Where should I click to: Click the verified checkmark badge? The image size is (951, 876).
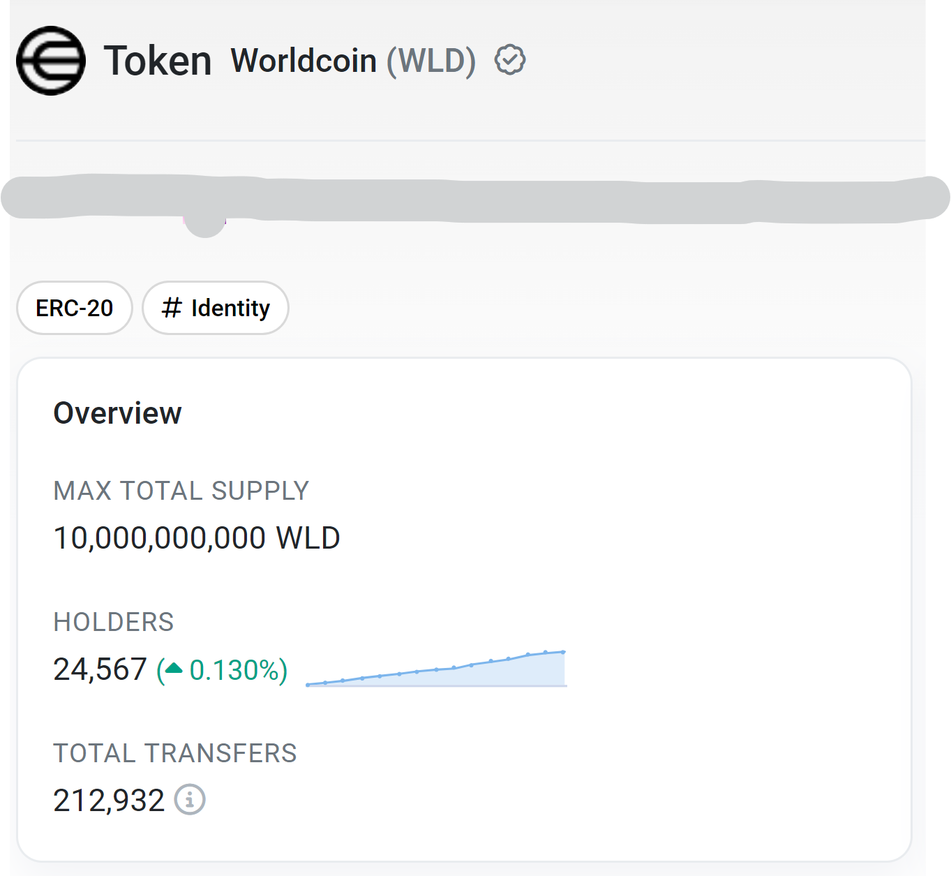coord(510,60)
